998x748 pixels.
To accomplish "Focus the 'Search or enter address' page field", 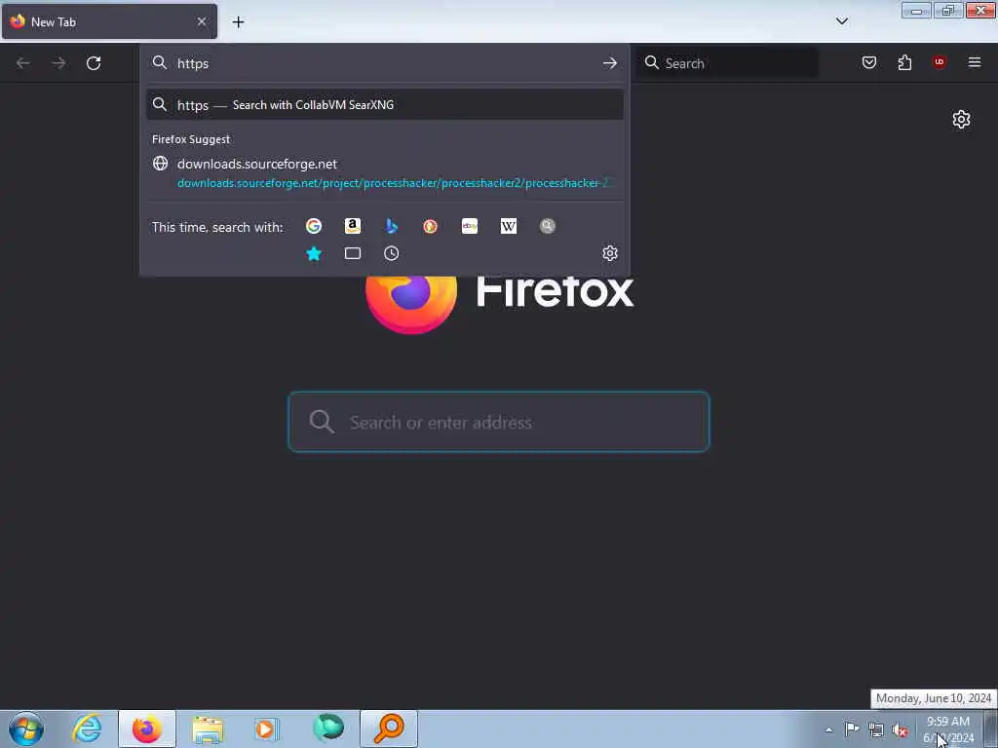I will point(498,422).
